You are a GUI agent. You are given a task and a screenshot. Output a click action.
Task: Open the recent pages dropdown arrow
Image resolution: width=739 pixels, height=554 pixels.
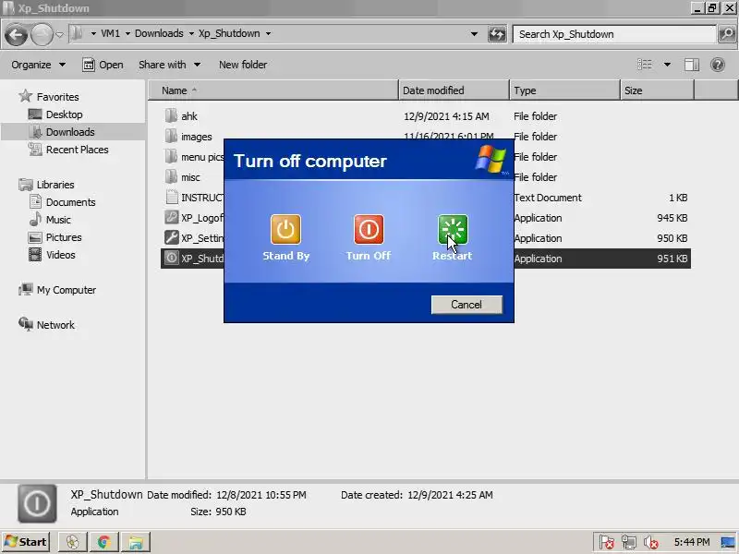pyautogui.click(x=60, y=34)
